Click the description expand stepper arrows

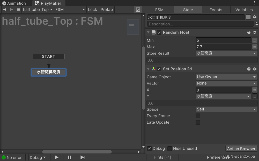256,24
